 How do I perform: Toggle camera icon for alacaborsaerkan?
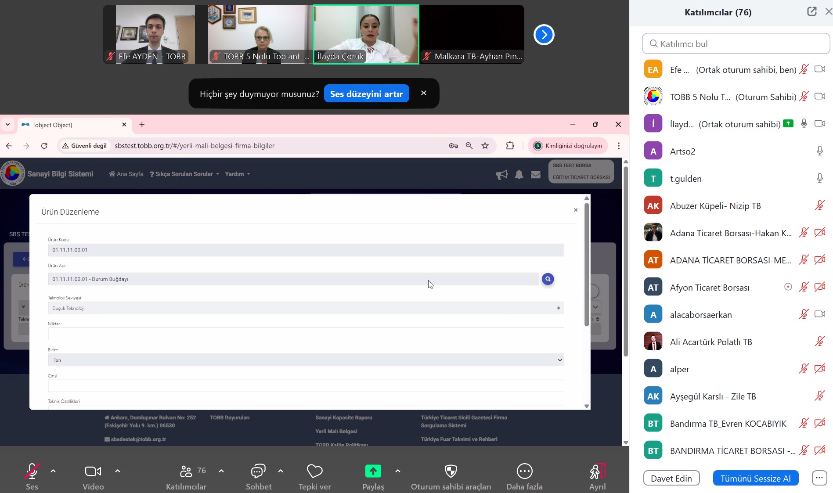coord(819,314)
